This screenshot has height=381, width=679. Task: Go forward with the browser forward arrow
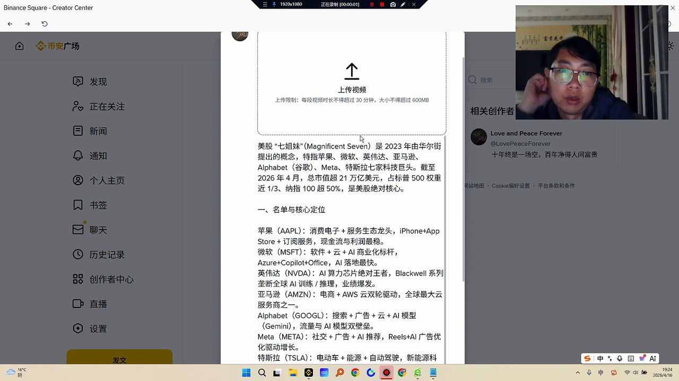(28, 24)
